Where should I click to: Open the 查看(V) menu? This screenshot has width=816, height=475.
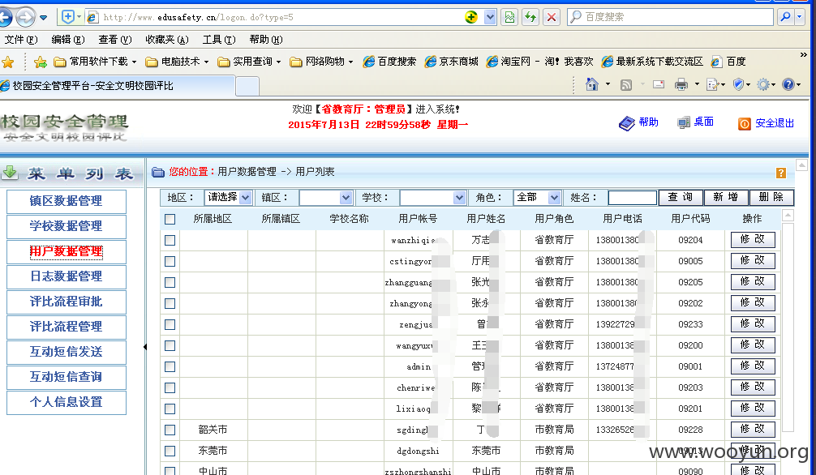(115, 40)
